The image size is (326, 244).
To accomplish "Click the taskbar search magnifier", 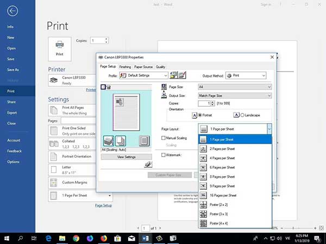I will tap(21, 239).
